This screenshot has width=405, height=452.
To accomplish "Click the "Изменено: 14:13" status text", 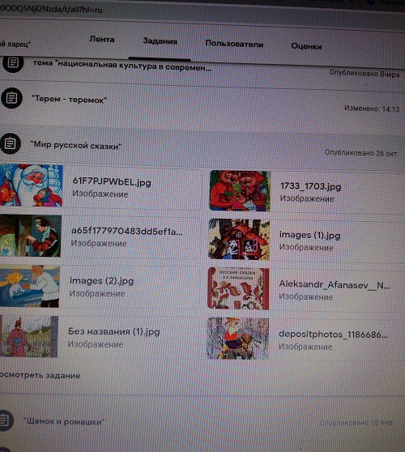I will coord(372,109).
